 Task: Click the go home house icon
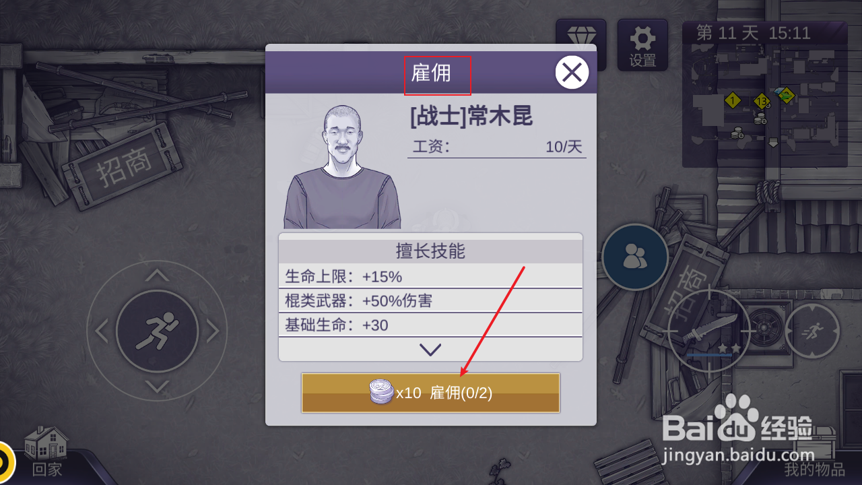46,450
